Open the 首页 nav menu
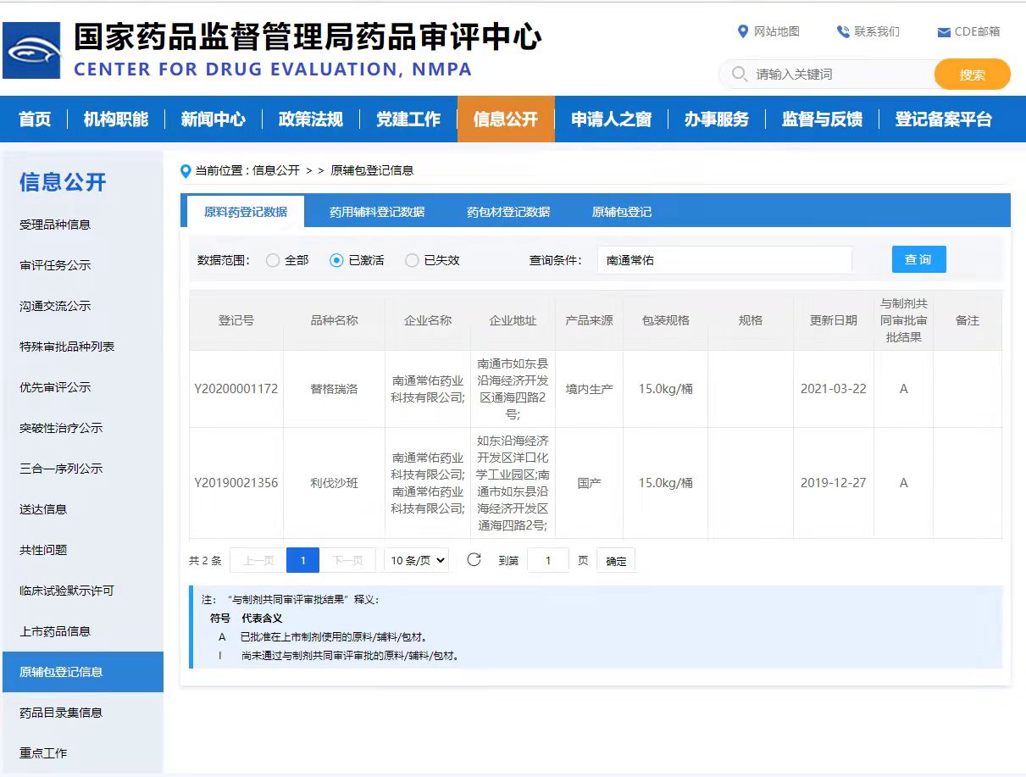Screen dimensions: 1026x777 [x=35, y=119]
